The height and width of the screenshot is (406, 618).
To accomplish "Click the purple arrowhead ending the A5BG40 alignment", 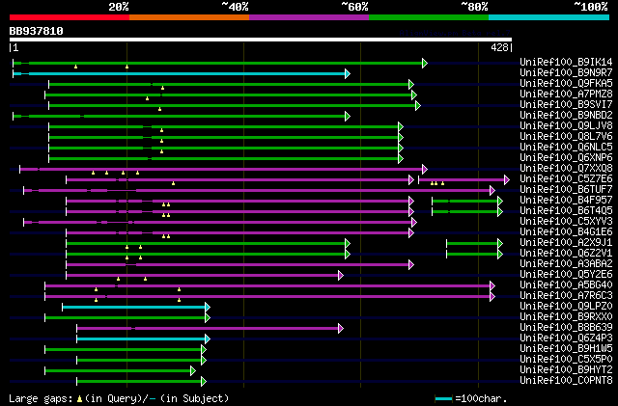I will click(492, 286).
